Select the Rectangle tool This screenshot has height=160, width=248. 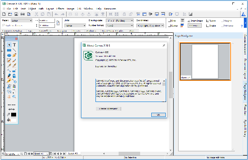pos(9,50)
